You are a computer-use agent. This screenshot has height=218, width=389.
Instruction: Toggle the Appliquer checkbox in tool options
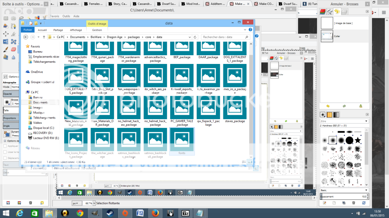point(5,146)
